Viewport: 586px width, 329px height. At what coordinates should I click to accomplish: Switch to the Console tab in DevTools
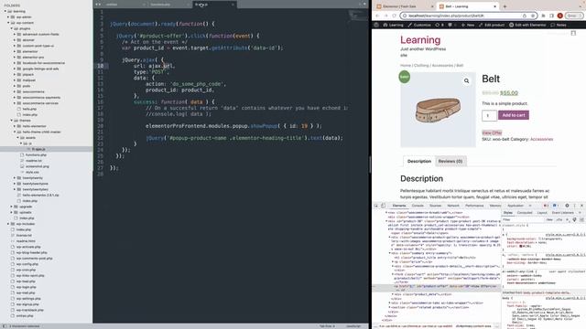point(418,206)
